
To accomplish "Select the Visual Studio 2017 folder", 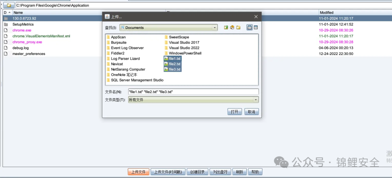I will click(182, 43).
